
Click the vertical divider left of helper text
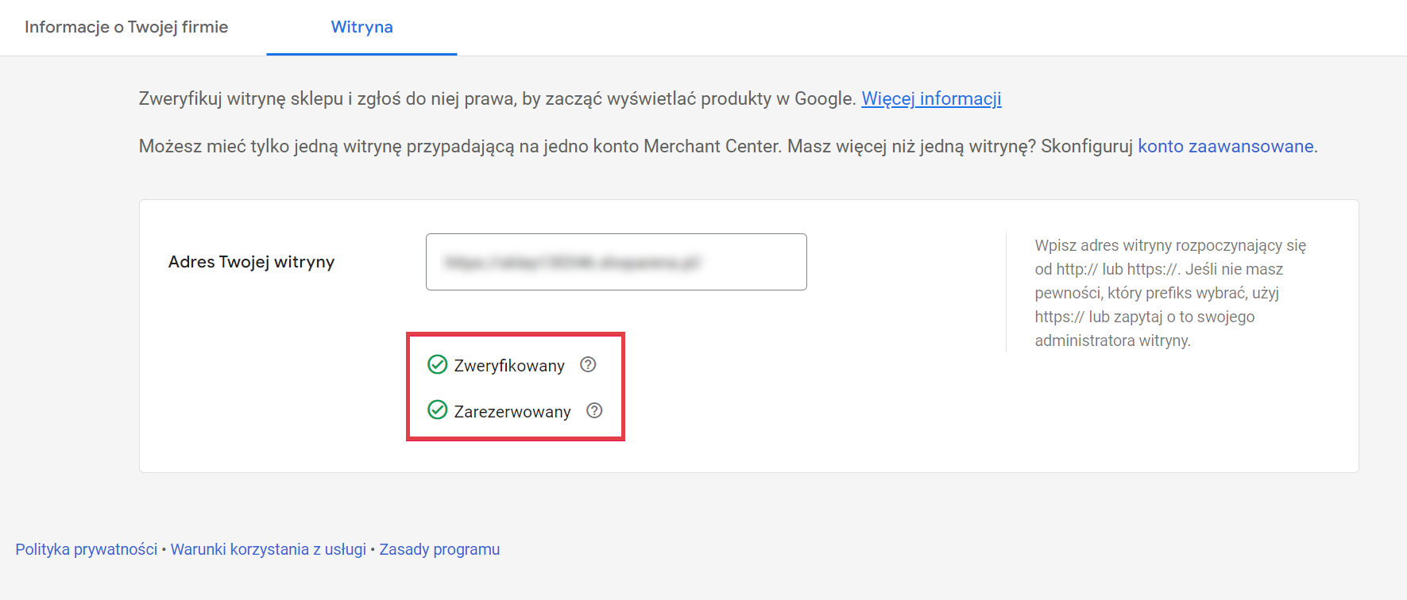[1006, 293]
